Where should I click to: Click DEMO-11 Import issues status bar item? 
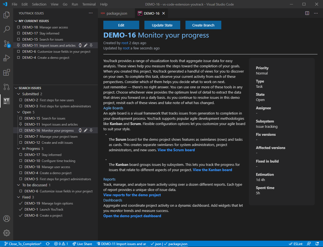[121, 244]
